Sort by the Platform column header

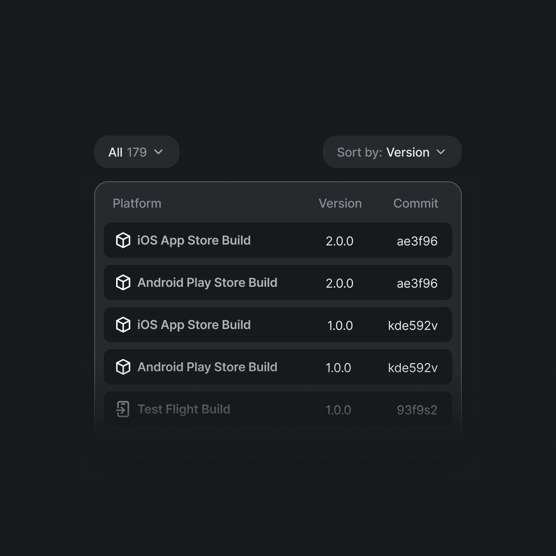pyautogui.click(x=137, y=203)
